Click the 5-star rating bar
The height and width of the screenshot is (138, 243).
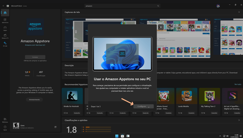[x=99, y=127]
